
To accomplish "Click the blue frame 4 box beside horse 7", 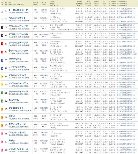I will pyautogui.click(x=2, y=60).
